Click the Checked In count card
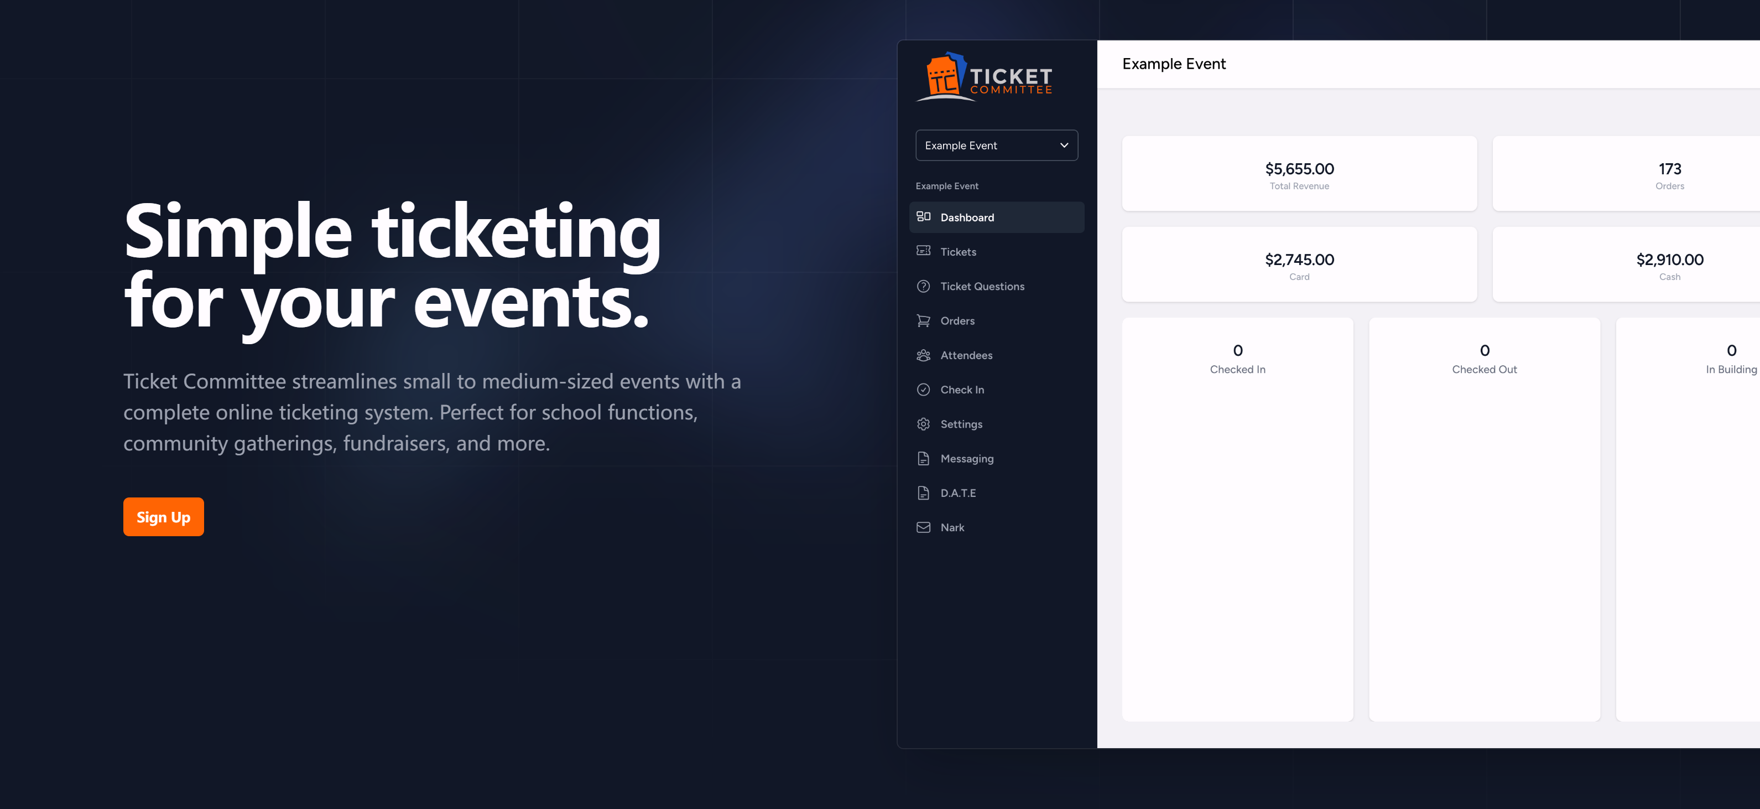The image size is (1760, 809). pyautogui.click(x=1237, y=519)
